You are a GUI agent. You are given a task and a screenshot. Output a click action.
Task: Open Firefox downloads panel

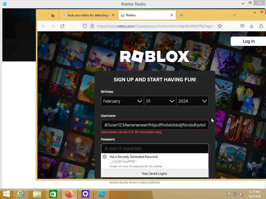(251, 26)
